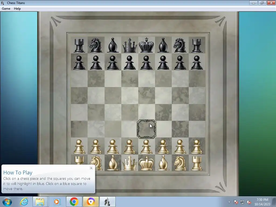Select the white bishop on f1
The width and height of the screenshot is (276, 207).
(163, 163)
